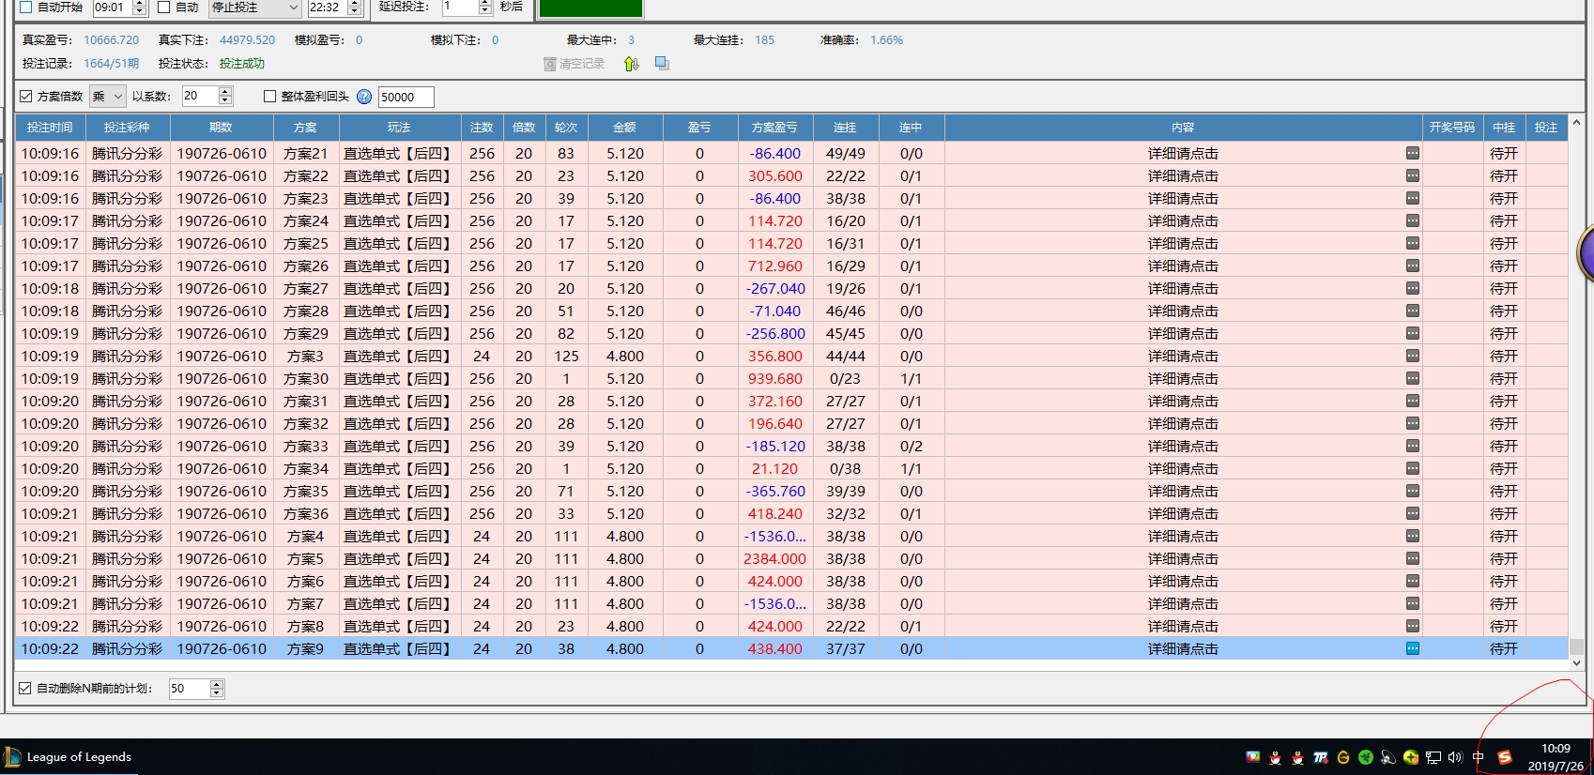Open the network status tray icon
The height and width of the screenshot is (775, 1594).
pyautogui.click(x=1433, y=757)
